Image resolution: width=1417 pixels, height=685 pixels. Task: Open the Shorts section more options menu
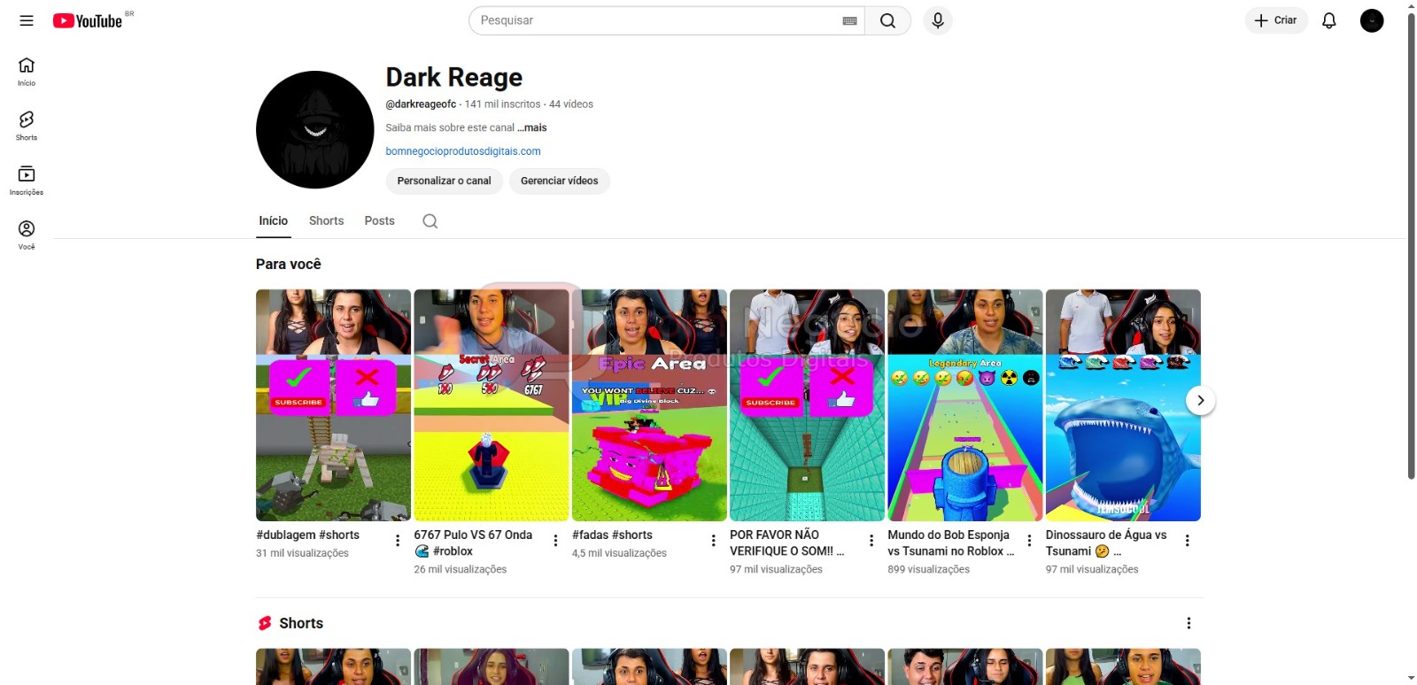1189,623
